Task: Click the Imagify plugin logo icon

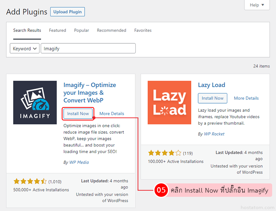Action: click(x=35, y=102)
